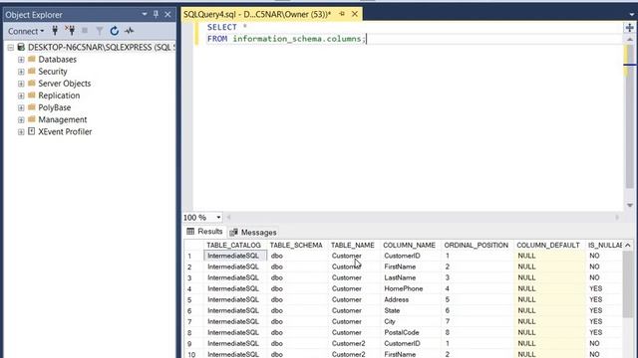638x358 pixels.
Task: Open the Activity Monitor pulse icon
Action: coord(130,31)
